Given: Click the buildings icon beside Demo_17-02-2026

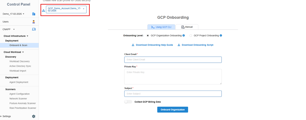Looking at the screenshot, I should [x=34, y=14].
